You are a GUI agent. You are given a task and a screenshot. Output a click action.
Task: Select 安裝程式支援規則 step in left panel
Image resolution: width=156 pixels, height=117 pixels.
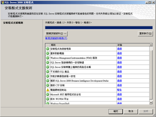pyautogui.click(x=13, y=23)
